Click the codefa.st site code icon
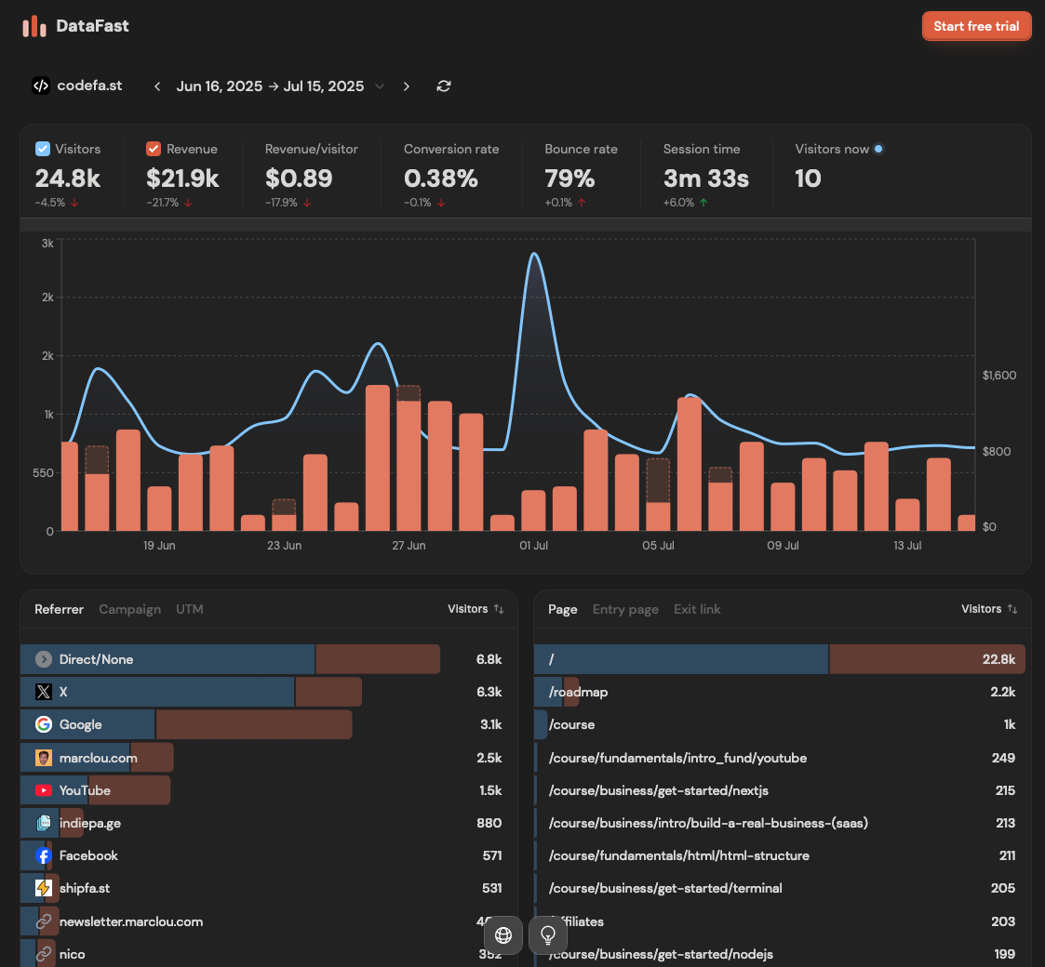Image resolution: width=1045 pixels, height=967 pixels. tap(41, 86)
